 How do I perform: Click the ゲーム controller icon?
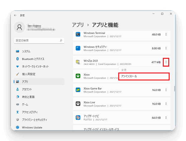[x=18, y=104]
